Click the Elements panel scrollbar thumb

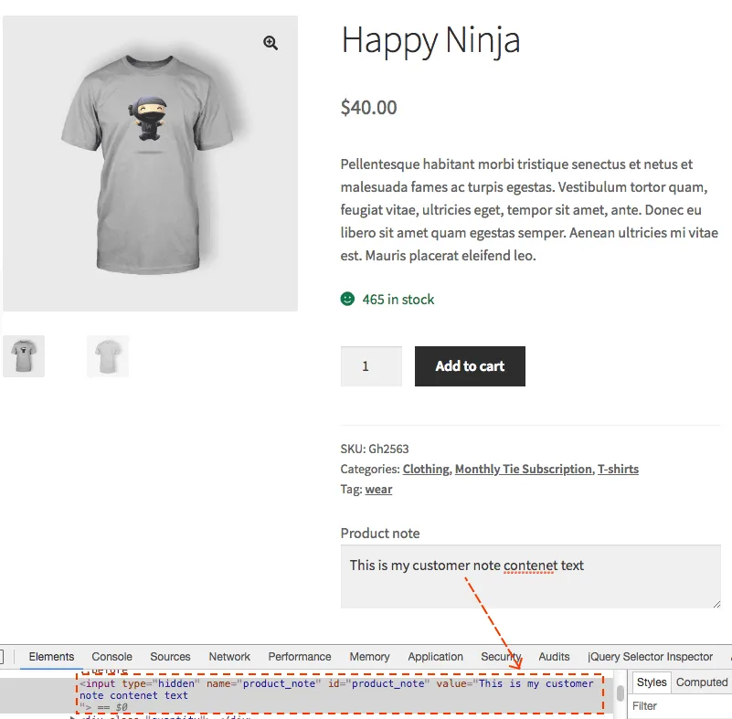tap(621, 693)
